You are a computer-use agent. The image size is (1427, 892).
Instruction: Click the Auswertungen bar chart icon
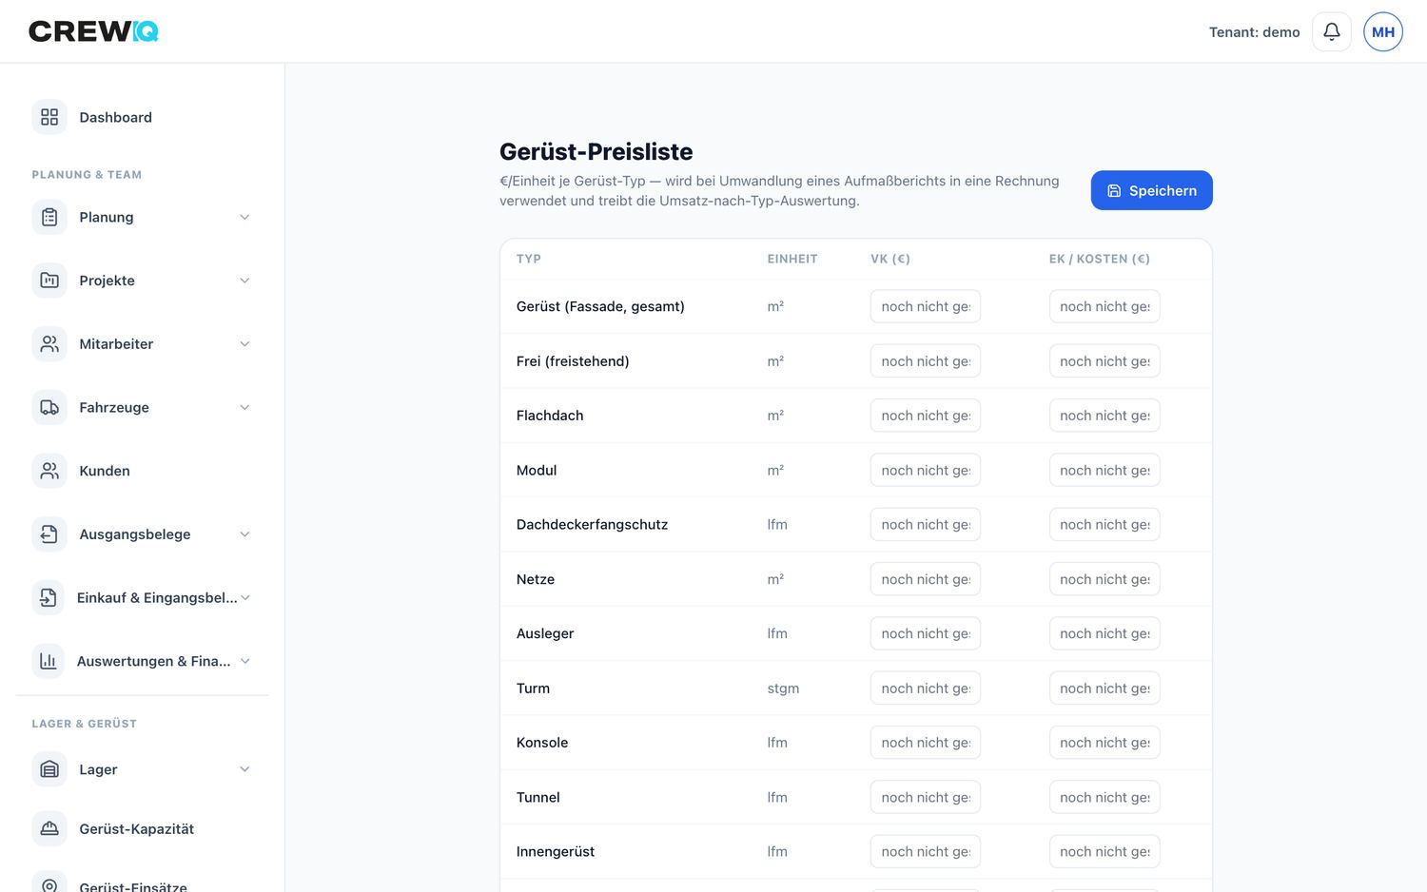point(49,661)
